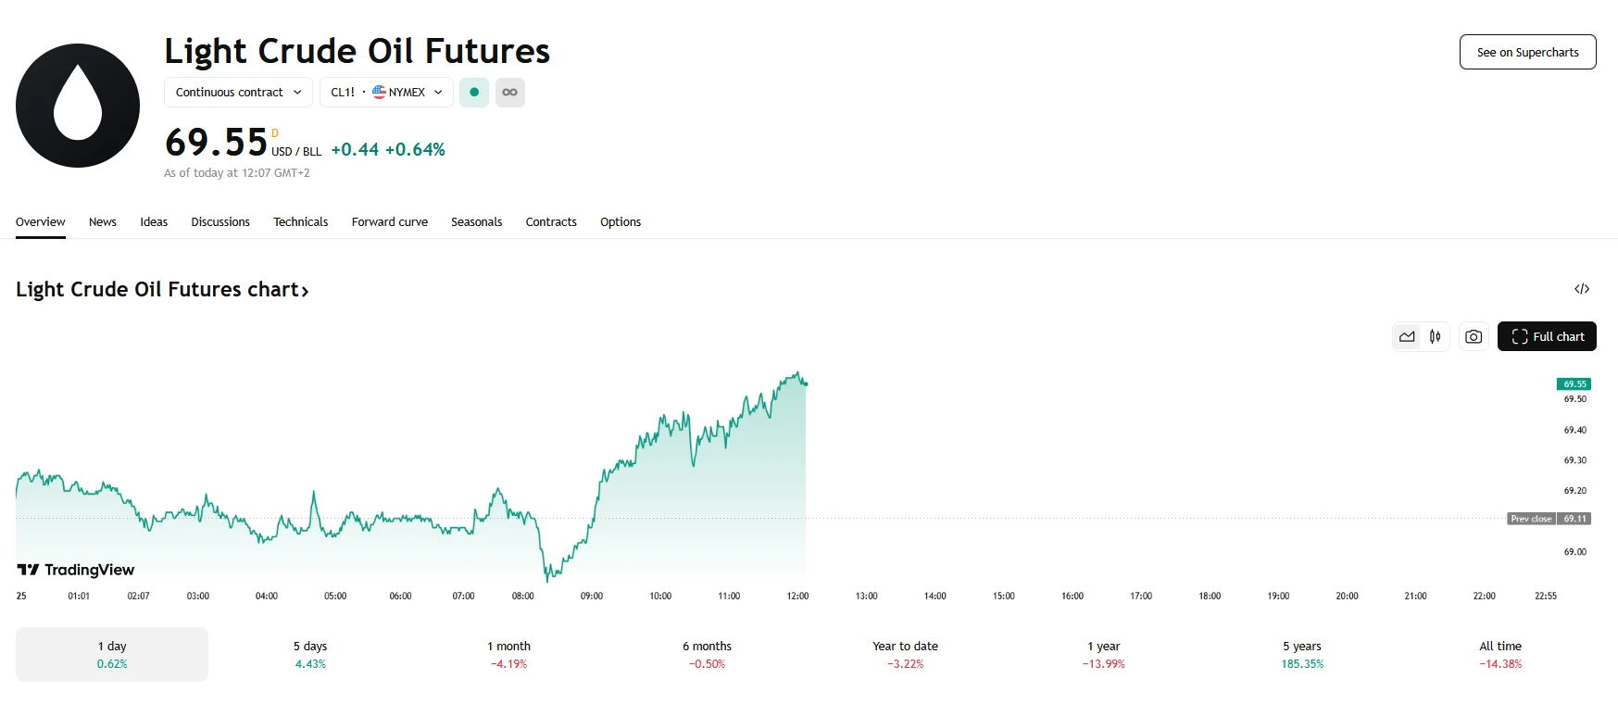Click the 69.30 price axis label
This screenshot has width=1618, height=704.
[x=1575, y=460]
